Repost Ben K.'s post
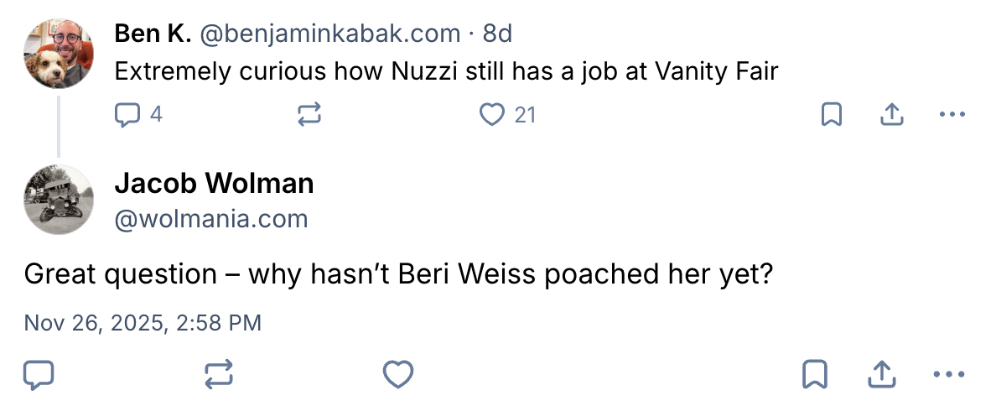The image size is (996, 406). click(309, 115)
